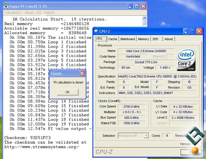
Task: Click the Multiplier value x 6.0 ( 6 - 9 )
Action: 132,112
